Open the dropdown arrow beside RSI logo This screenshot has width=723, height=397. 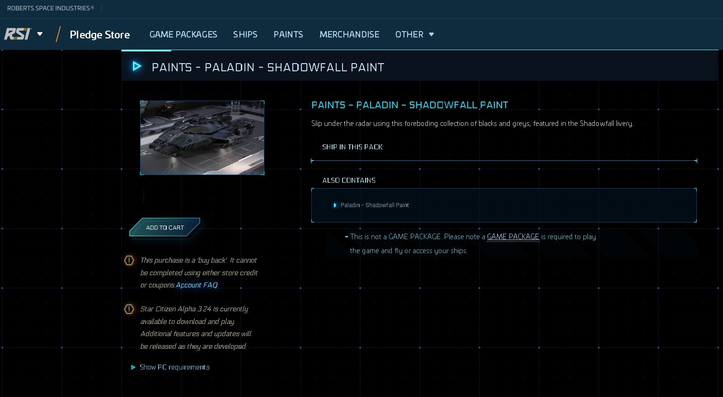[x=40, y=34]
